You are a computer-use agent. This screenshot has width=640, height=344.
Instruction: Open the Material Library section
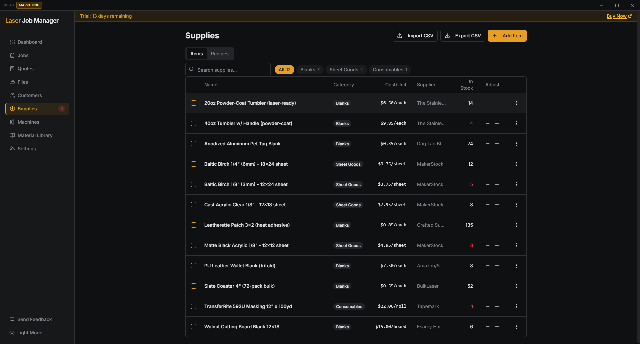(35, 135)
